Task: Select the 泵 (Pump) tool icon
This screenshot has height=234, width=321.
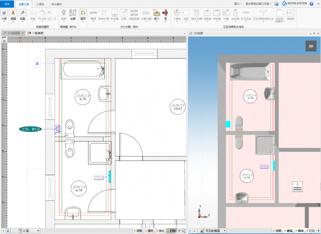Action: pos(165,13)
